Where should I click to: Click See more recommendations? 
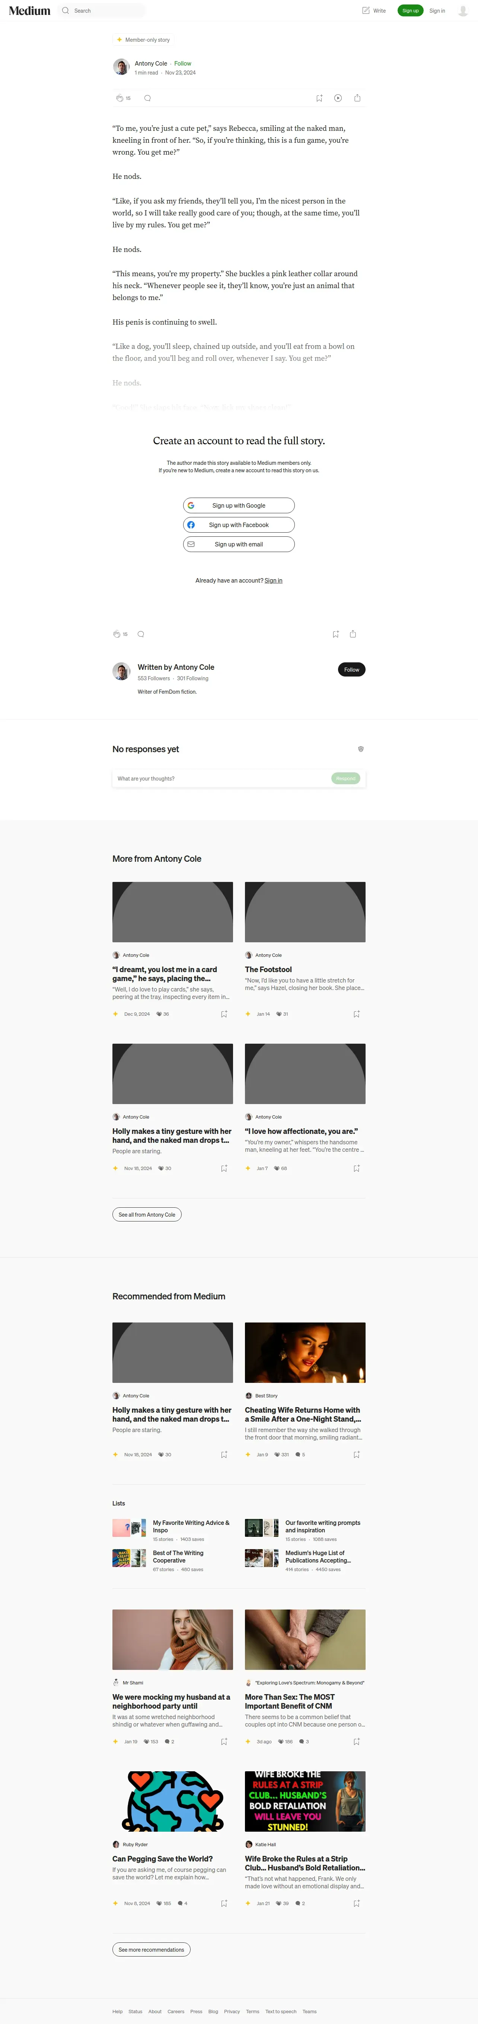pyautogui.click(x=152, y=1949)
